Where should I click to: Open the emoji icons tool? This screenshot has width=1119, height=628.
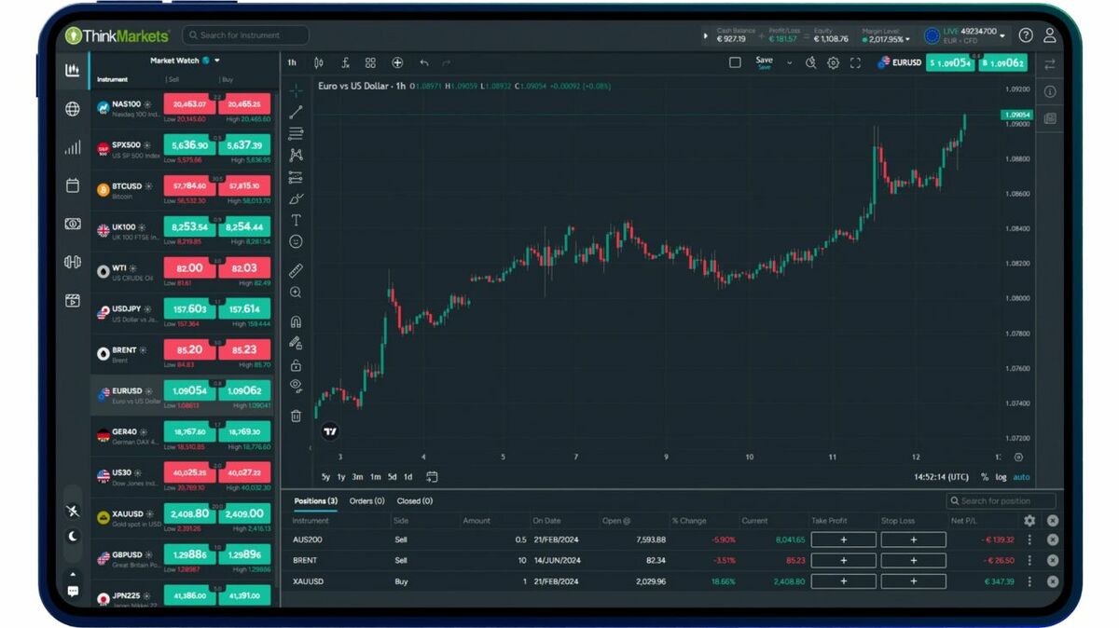click(296, 241)
